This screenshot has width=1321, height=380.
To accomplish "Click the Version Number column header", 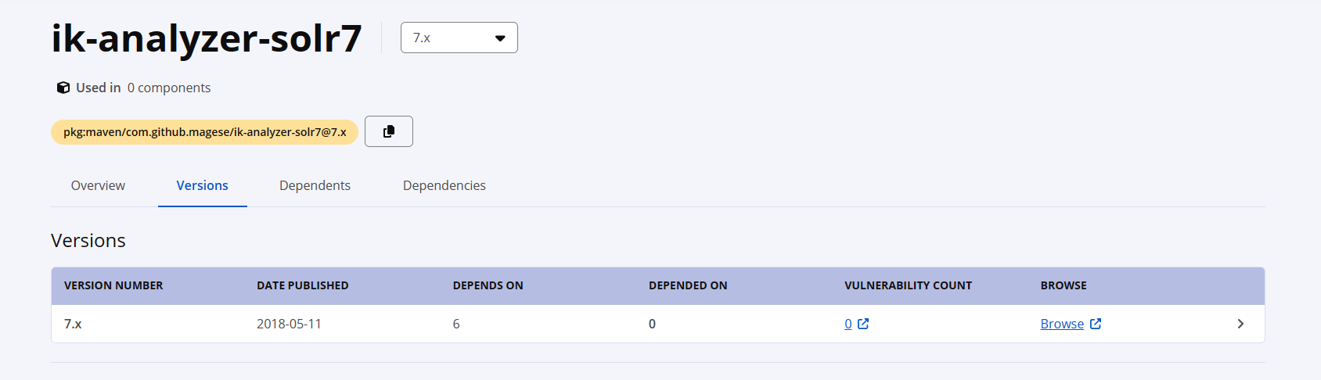I will pos(113,285).
